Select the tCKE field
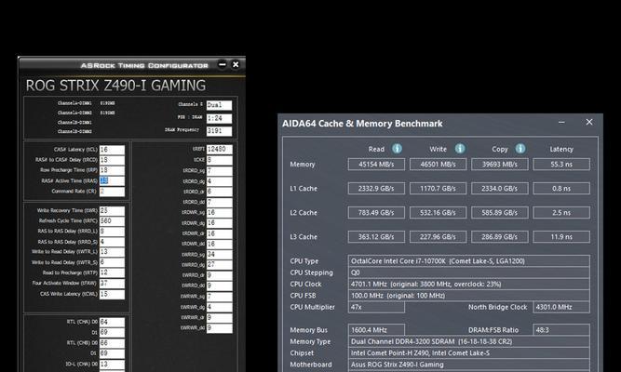The width and height of the screenshot is (621, 372). [x=220, y=160]
